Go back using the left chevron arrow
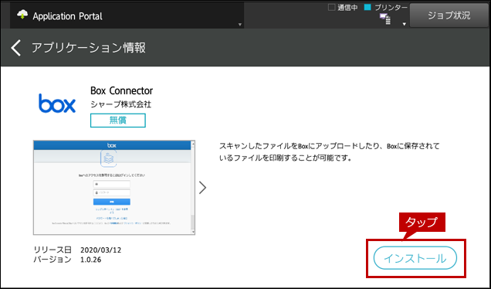The image size is (491, 289). coord(15,48)
